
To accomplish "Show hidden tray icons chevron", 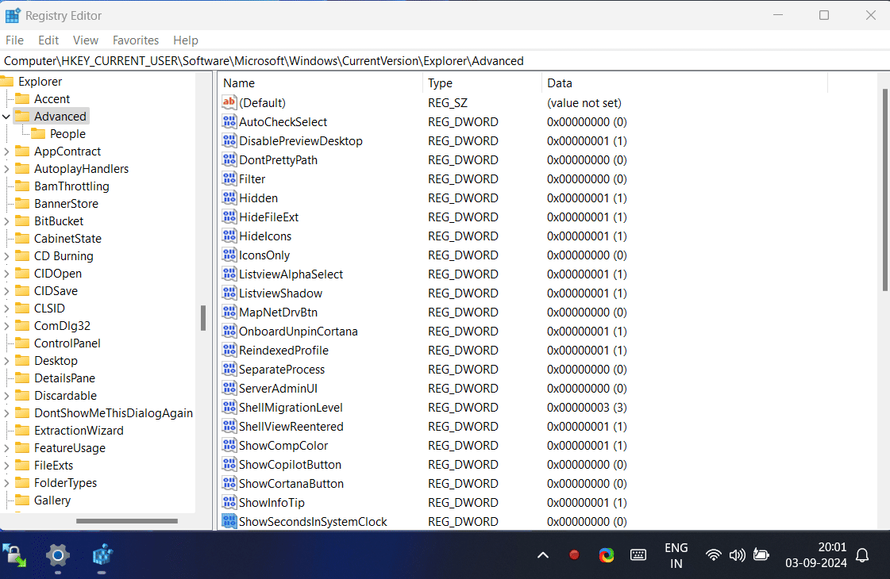I will [542, 555].
